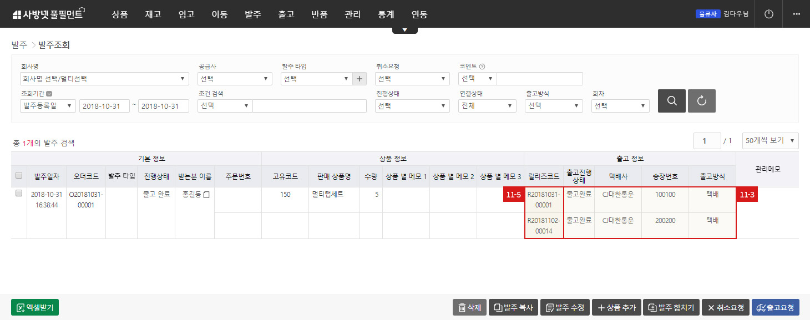This screenshot has width=810, height=320.
Task: Select the 반품 menu in top navigation
Action: point(319,14)
